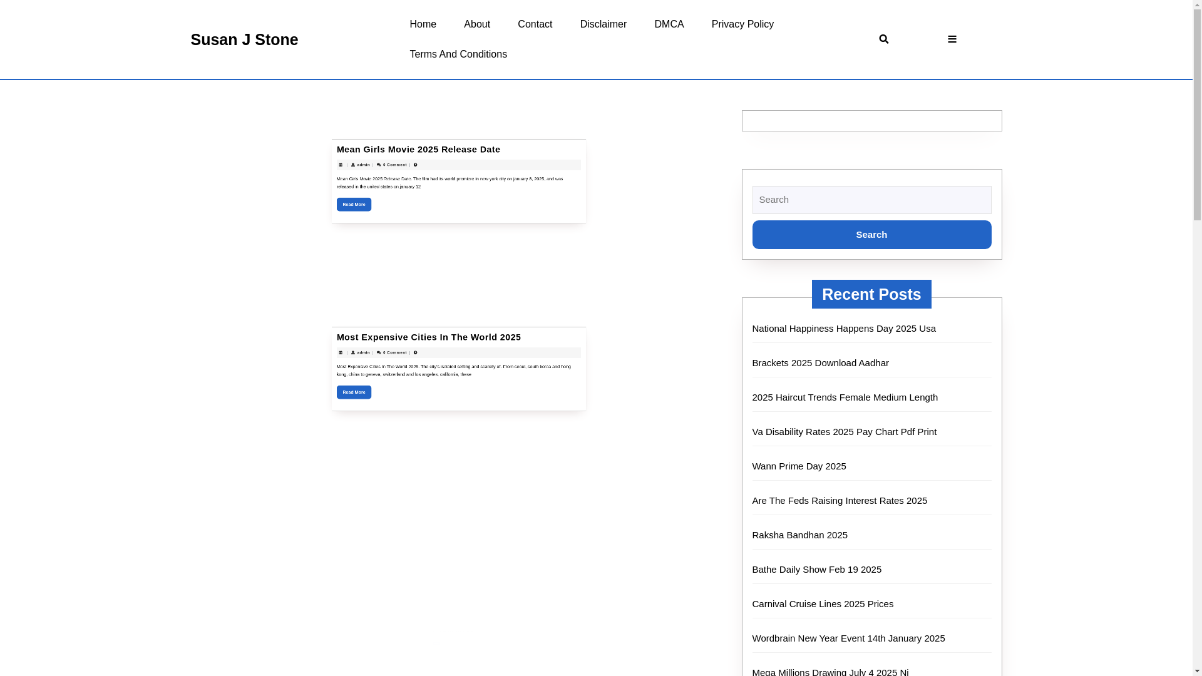This screenshot has height=676, width=1202.
Task: Open Wordbrain New Year Event 14th January 2025
Action: (x=848, y=638)
